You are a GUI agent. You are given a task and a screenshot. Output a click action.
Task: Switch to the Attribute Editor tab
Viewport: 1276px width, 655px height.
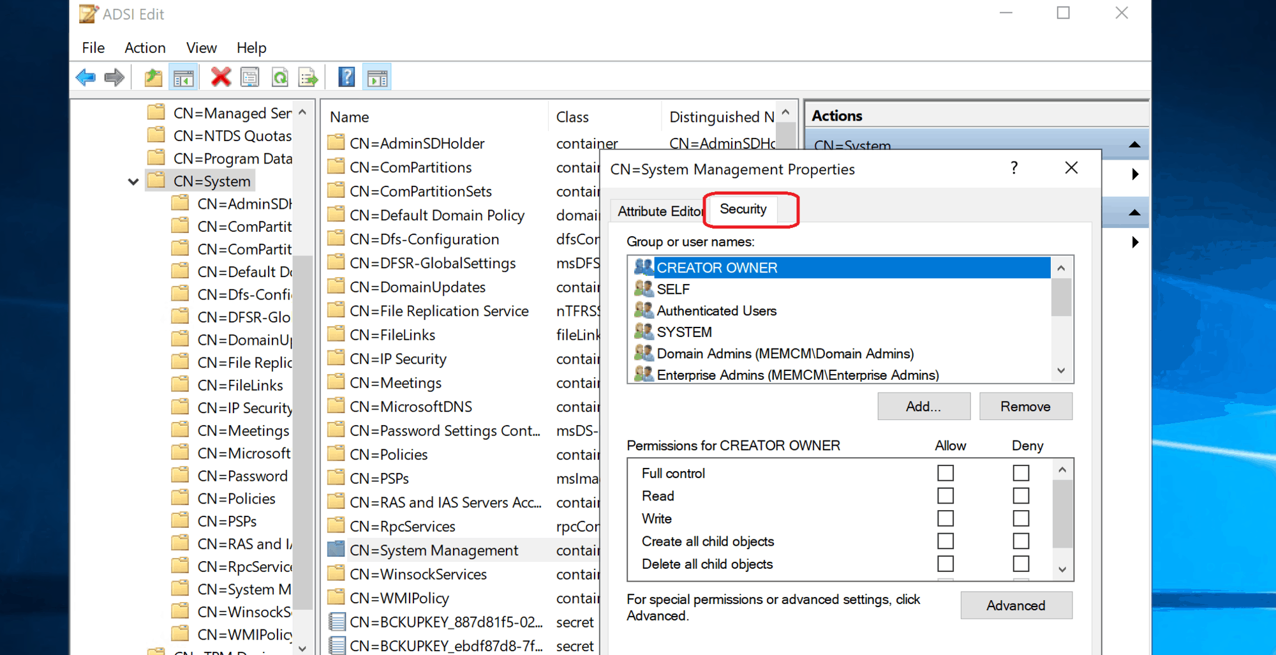(x=657, y=211)
